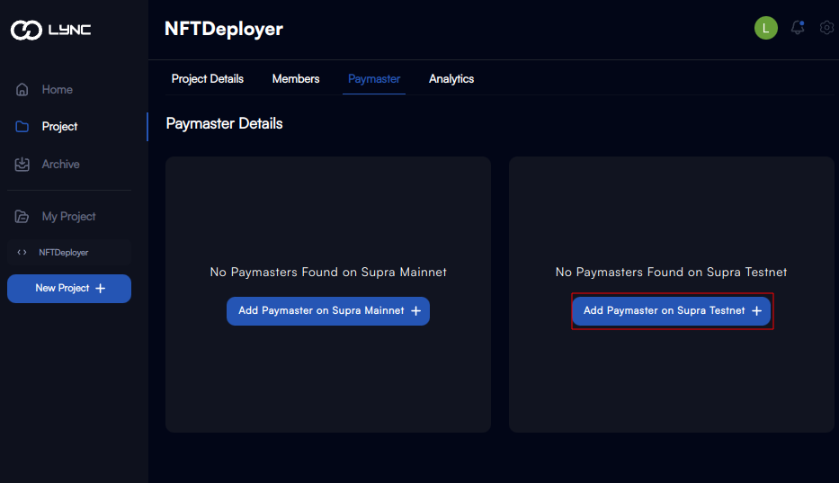Switch to the Members tab
839x483 pixels.
pos(296,79)
